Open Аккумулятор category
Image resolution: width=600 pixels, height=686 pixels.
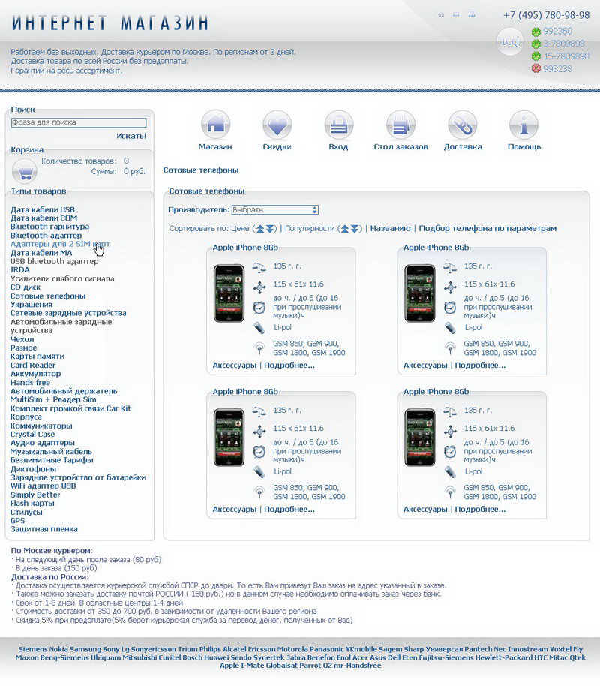(x=35, y=374)
